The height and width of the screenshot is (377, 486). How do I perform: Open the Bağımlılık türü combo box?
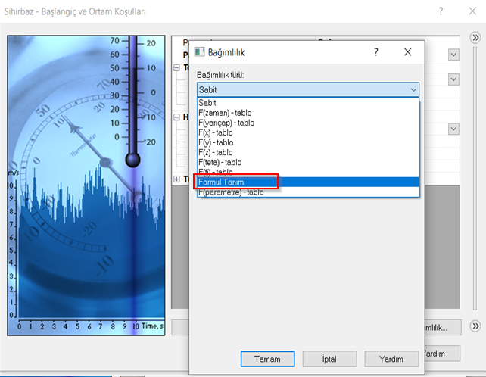click(307, 89)
